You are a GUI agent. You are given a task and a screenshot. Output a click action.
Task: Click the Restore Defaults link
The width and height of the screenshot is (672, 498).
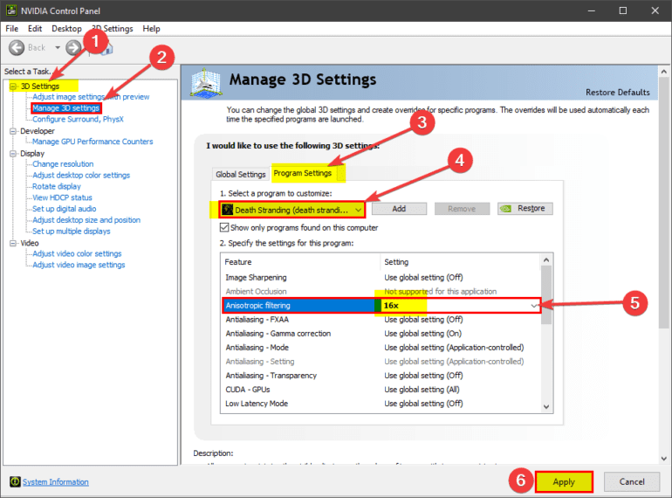click(617, 93)
